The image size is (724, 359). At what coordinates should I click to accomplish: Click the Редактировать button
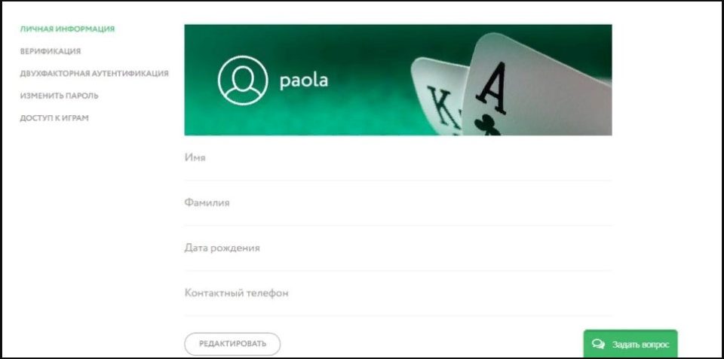(x=232, y=344)
